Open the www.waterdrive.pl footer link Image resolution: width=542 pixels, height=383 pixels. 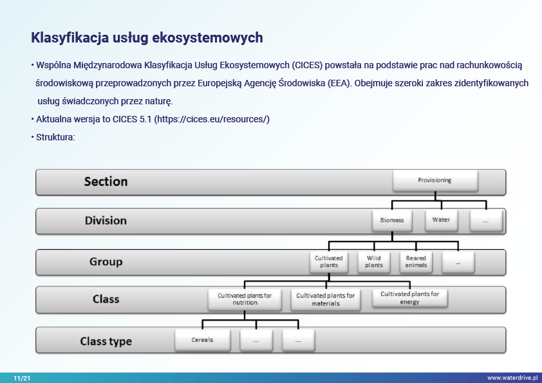[x=512, y=378]
